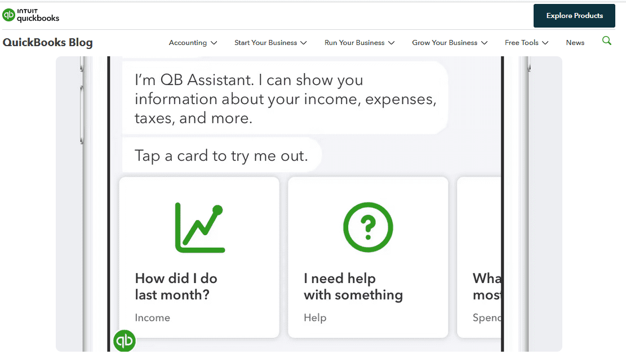Go to the QuickBooks Blog title link
Image resolution: width=626 pixels, height=359 pixels.
pyautogui.click(x=47, y=42)
